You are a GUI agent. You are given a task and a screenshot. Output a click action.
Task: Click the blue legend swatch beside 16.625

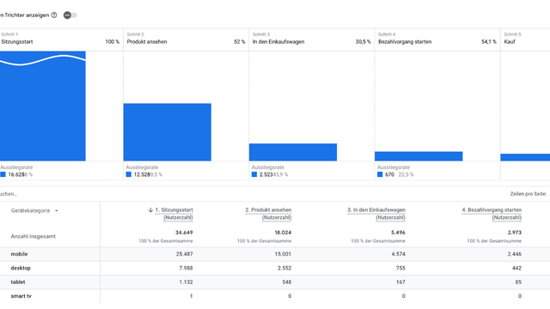(x=3, y=174)
